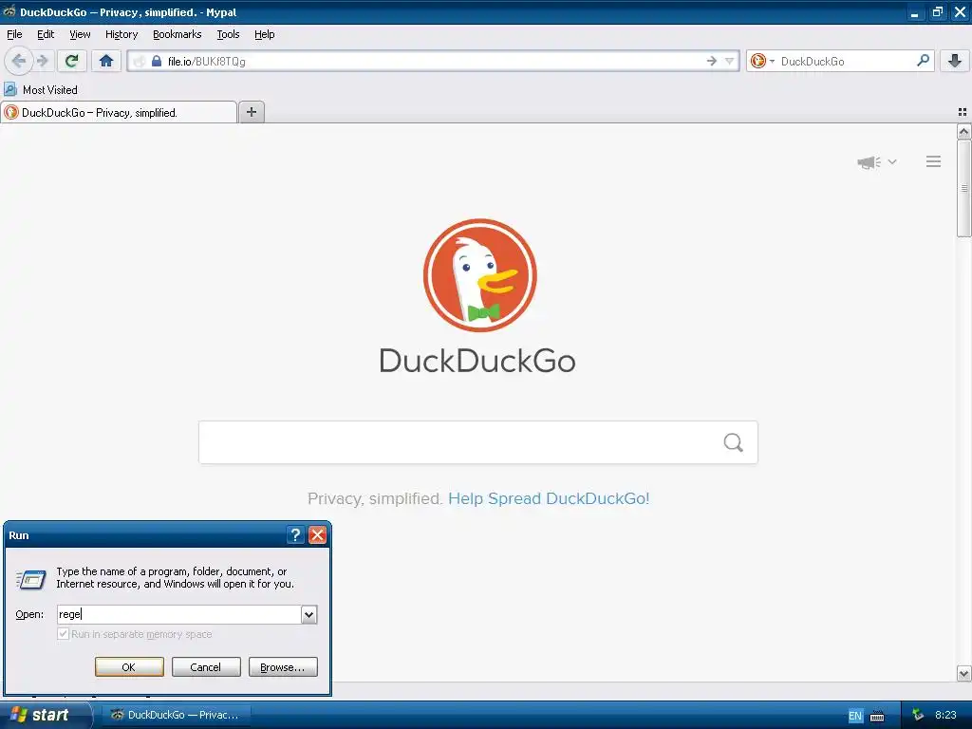The height and width of the screenshot is (729, 972).
Task: Follow the Help Spread DuckDuckGo link
Action: coord(549,498)
